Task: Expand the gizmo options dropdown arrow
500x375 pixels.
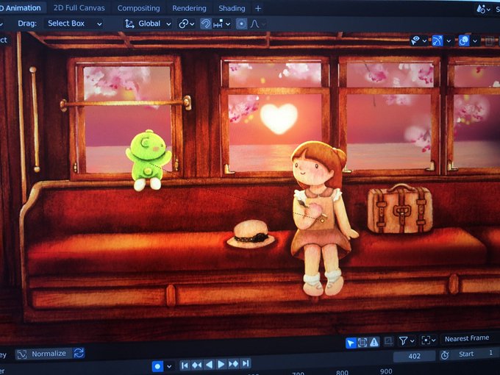Action: (x=449, y=41)
